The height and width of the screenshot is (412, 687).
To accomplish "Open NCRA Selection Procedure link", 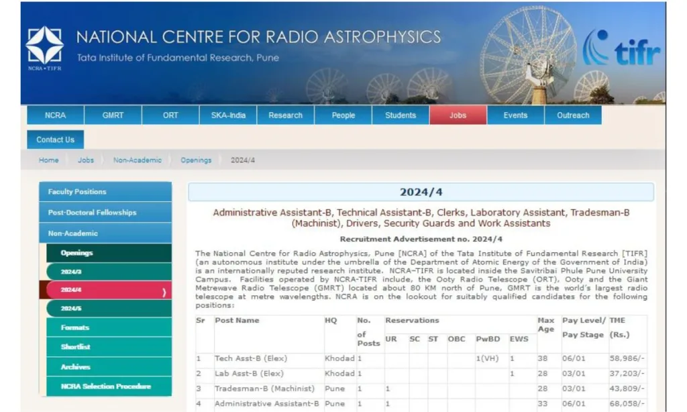I will pos(105,387).
